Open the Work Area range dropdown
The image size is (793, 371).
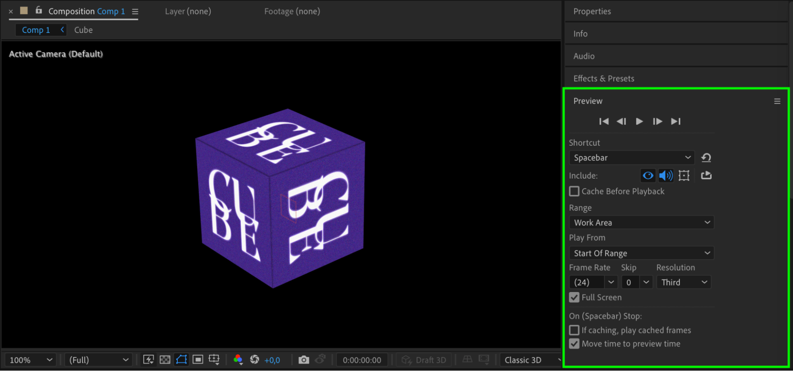(x=641, y=223)
